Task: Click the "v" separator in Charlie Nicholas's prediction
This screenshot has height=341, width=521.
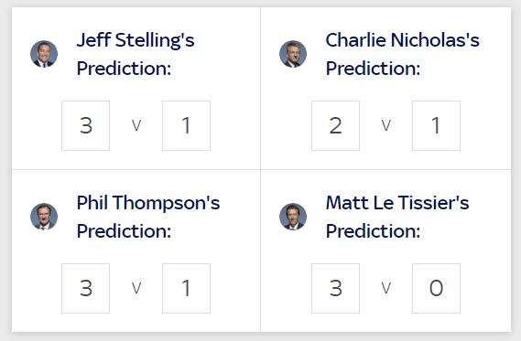Action: point(385,126)
